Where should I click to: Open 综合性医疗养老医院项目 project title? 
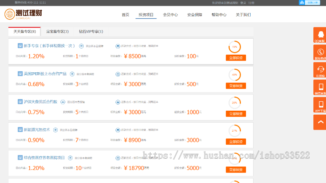click(44, 158)
